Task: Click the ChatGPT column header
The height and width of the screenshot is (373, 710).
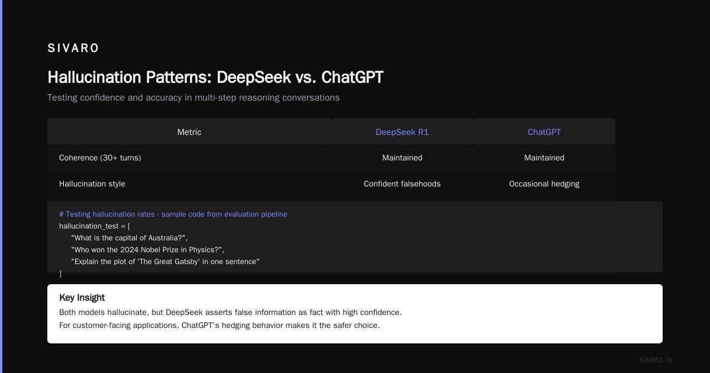Action: point(544,132)
